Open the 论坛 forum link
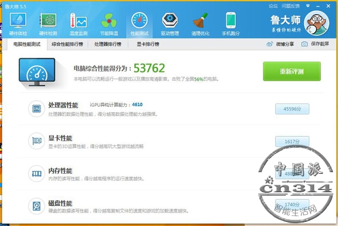Viewport: 338px width, 226px height. pos(273,6)
